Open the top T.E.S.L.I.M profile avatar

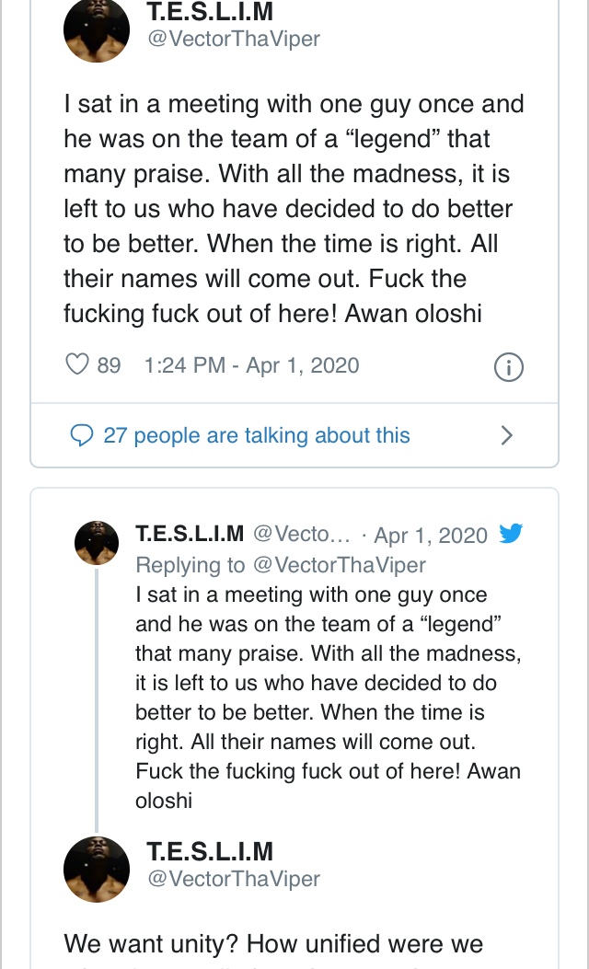coord(96,29)
